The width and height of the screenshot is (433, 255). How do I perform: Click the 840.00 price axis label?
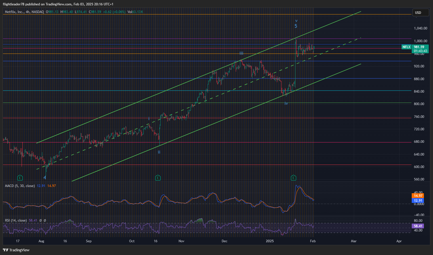tap(419, 92)
